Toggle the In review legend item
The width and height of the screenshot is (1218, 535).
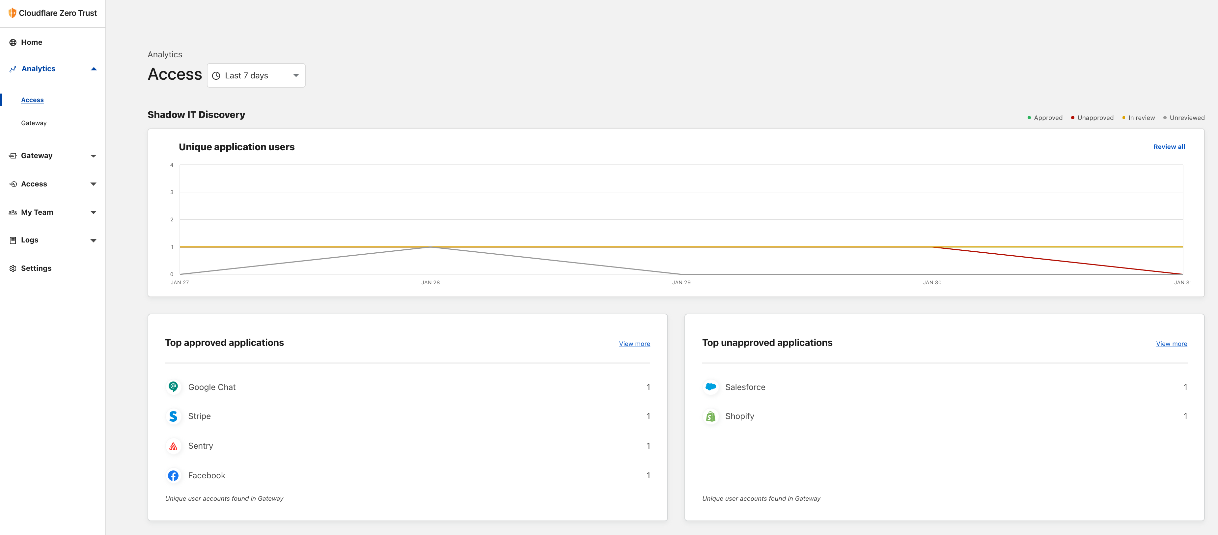[1140, 117]
